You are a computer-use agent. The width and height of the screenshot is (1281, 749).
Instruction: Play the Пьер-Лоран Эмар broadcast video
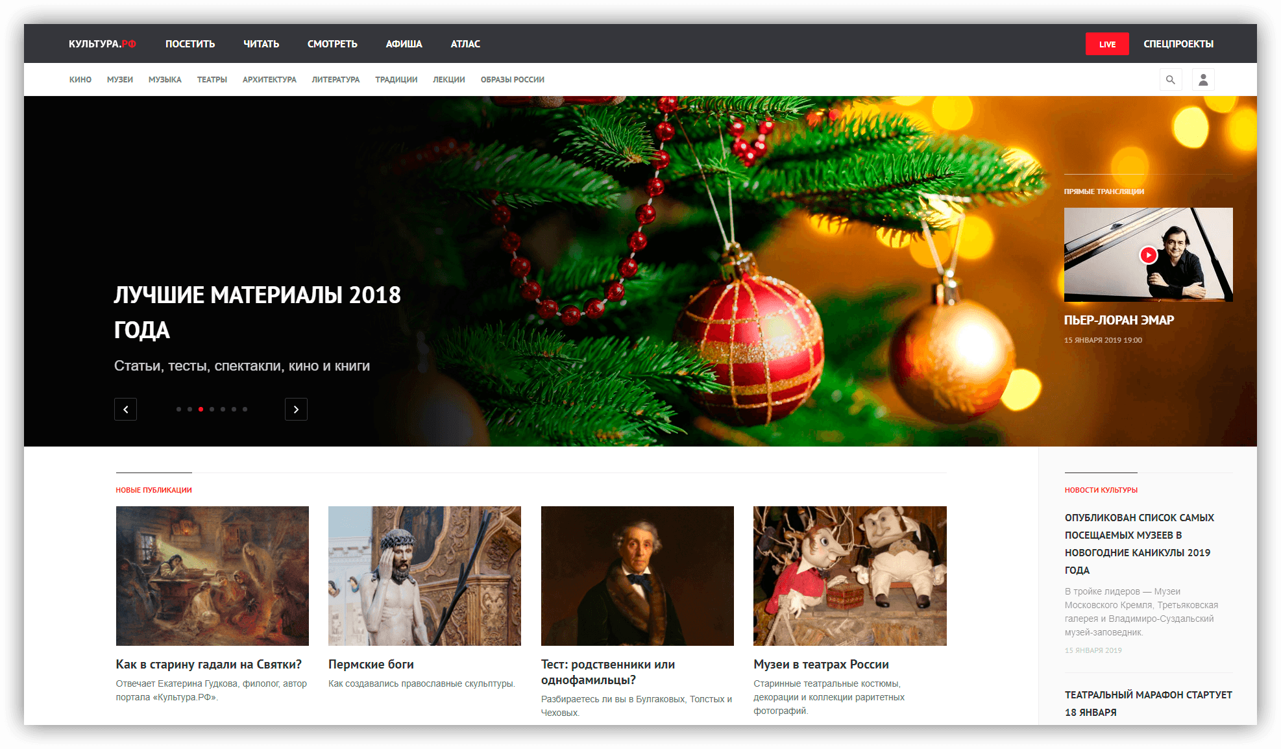coord(1149,254)
